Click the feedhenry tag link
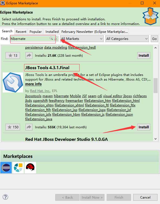Viewport: 160px width, 204px height. point(57,101)
